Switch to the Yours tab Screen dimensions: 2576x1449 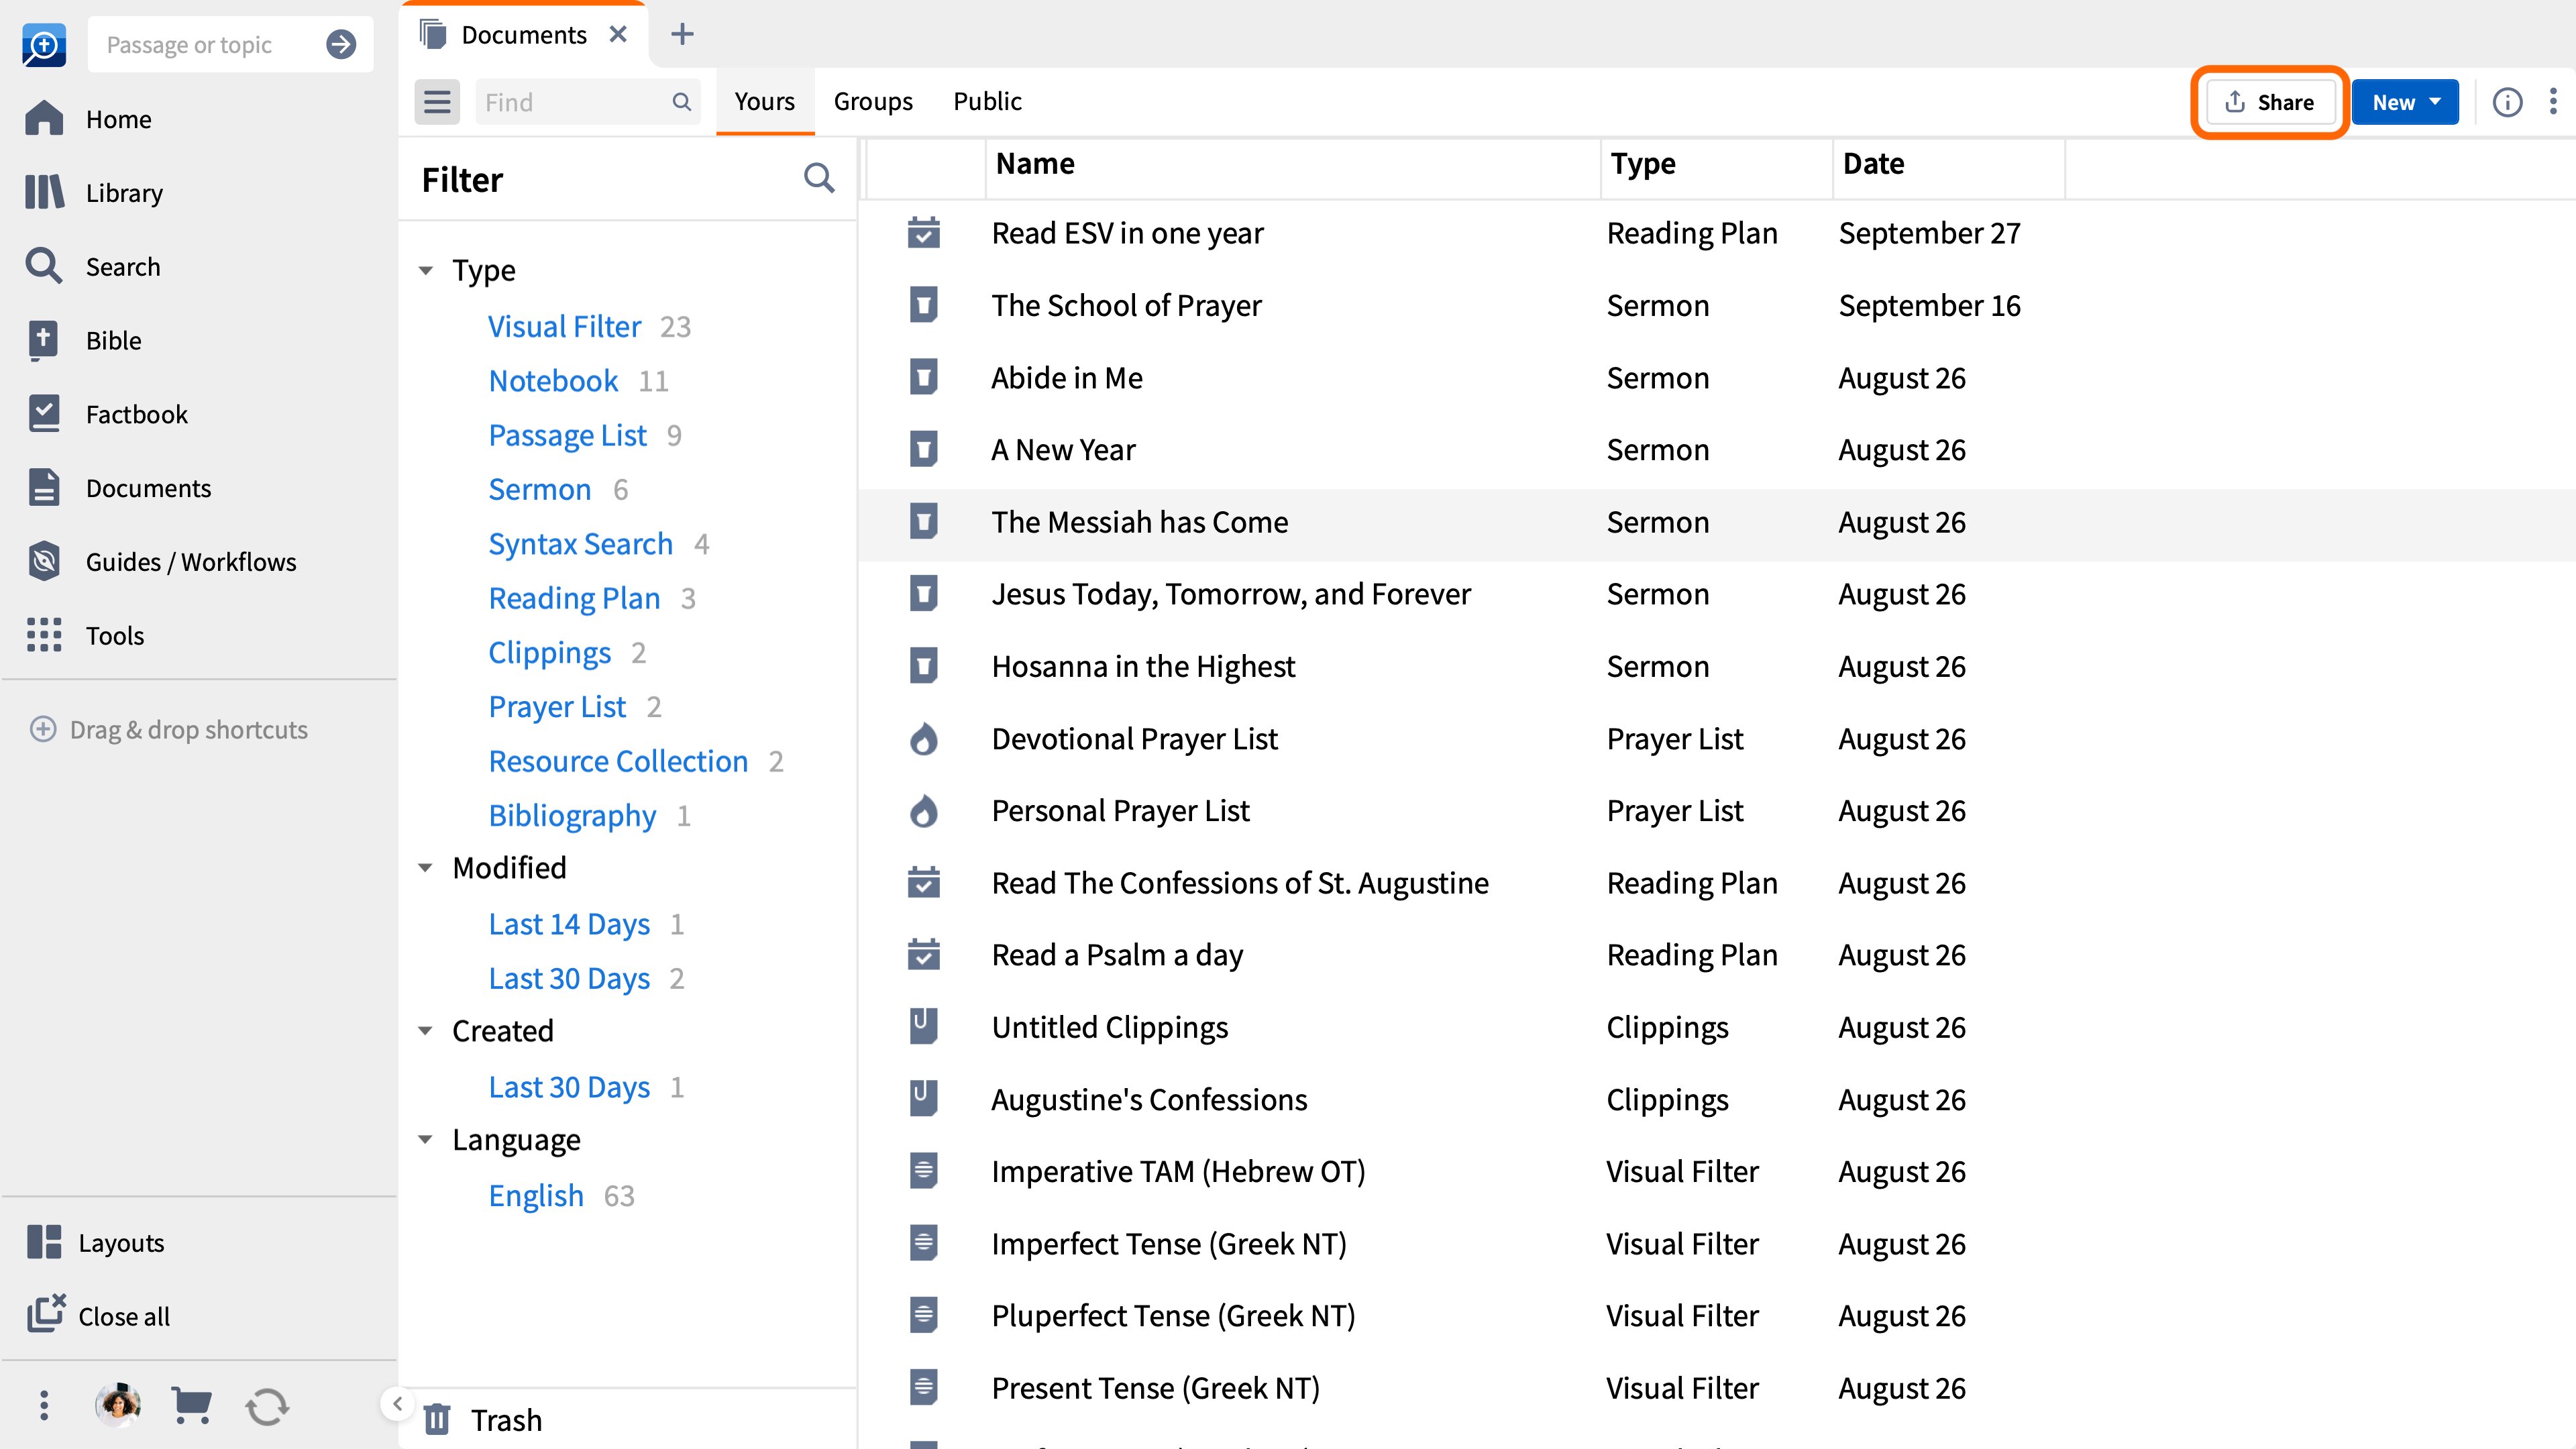click(764, 101)
